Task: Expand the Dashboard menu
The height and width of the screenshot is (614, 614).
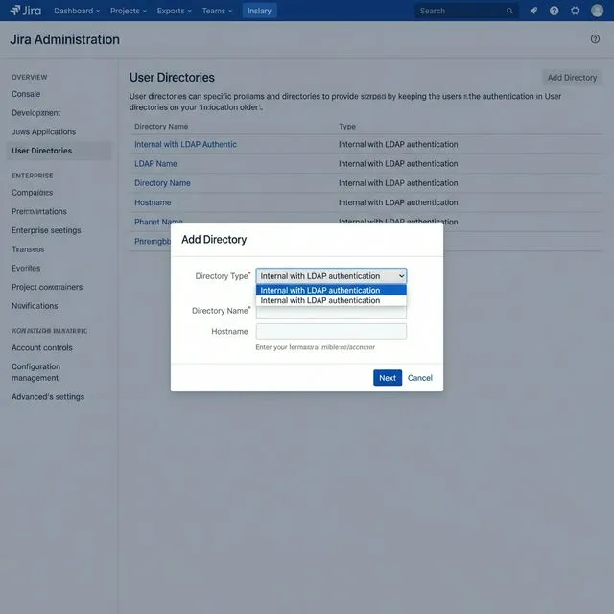Action: (x=77, y=11)
